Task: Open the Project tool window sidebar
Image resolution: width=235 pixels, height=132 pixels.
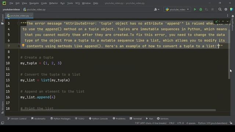Action: pos(3,19)
